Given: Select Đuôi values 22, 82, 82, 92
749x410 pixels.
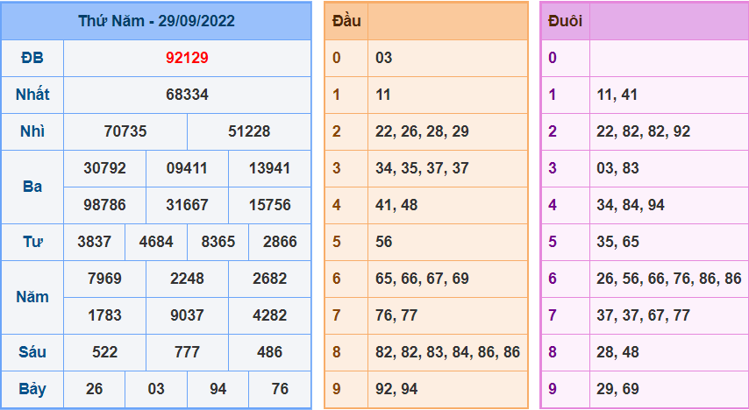Looking at the screenshot, I should click(644, 131).
